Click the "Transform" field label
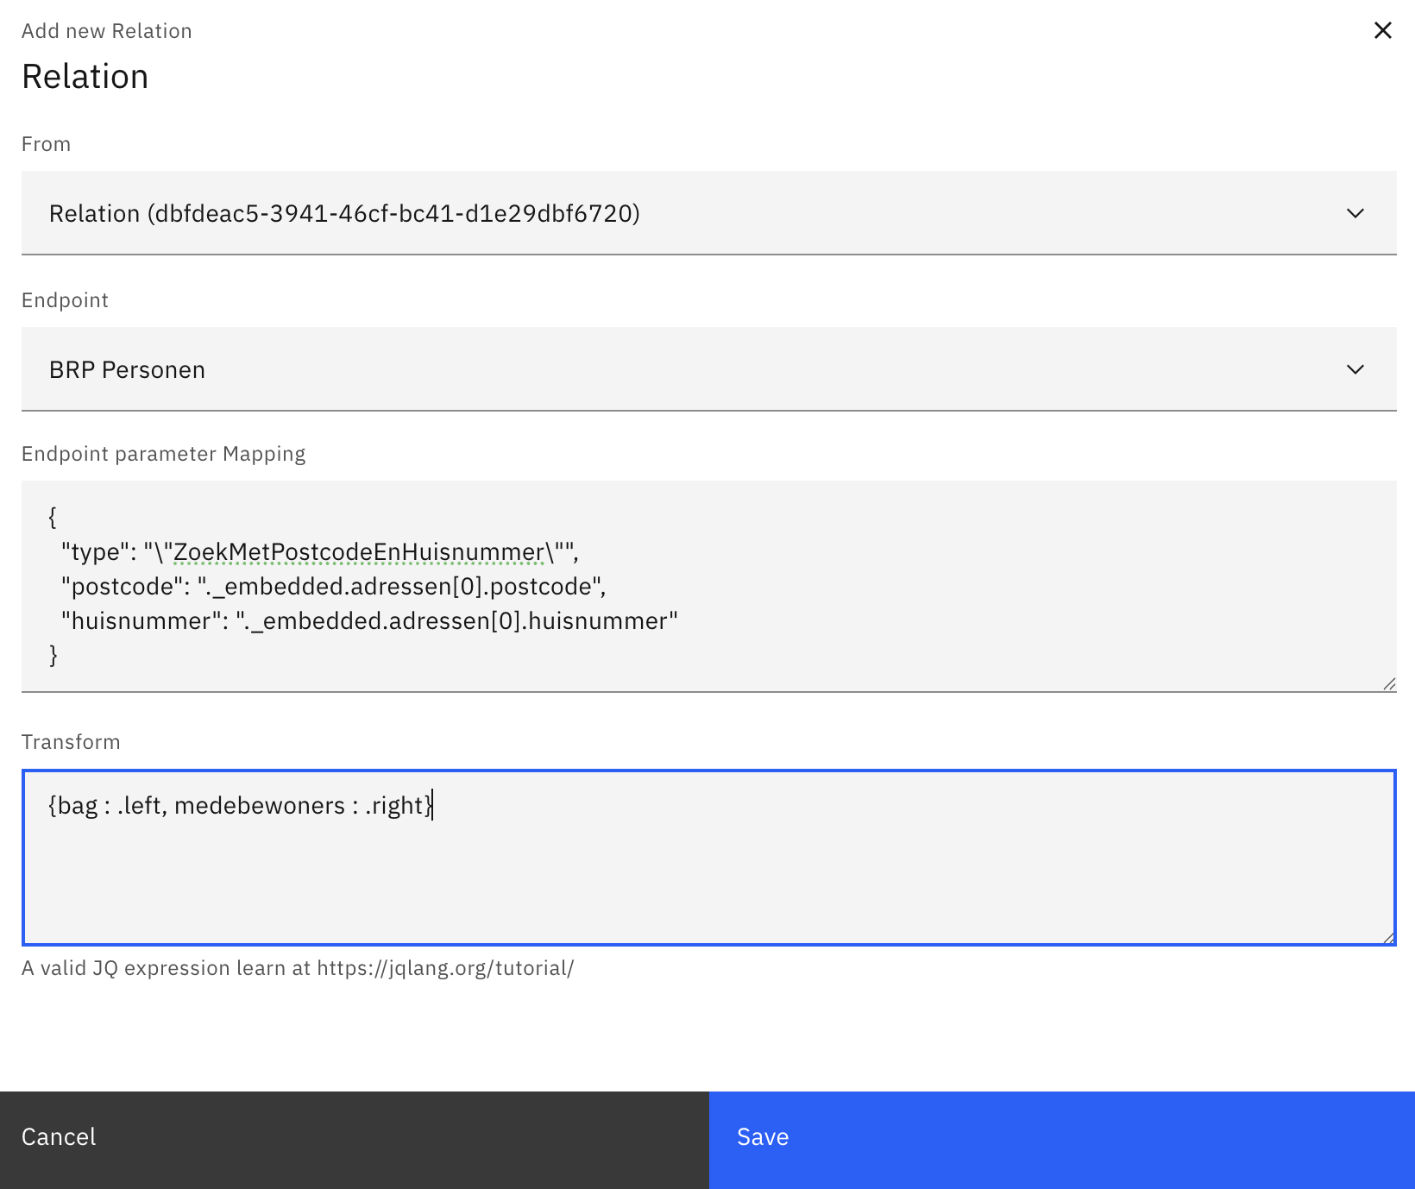The height and width of the screenshot is (1189, 1415). [71, 742]
